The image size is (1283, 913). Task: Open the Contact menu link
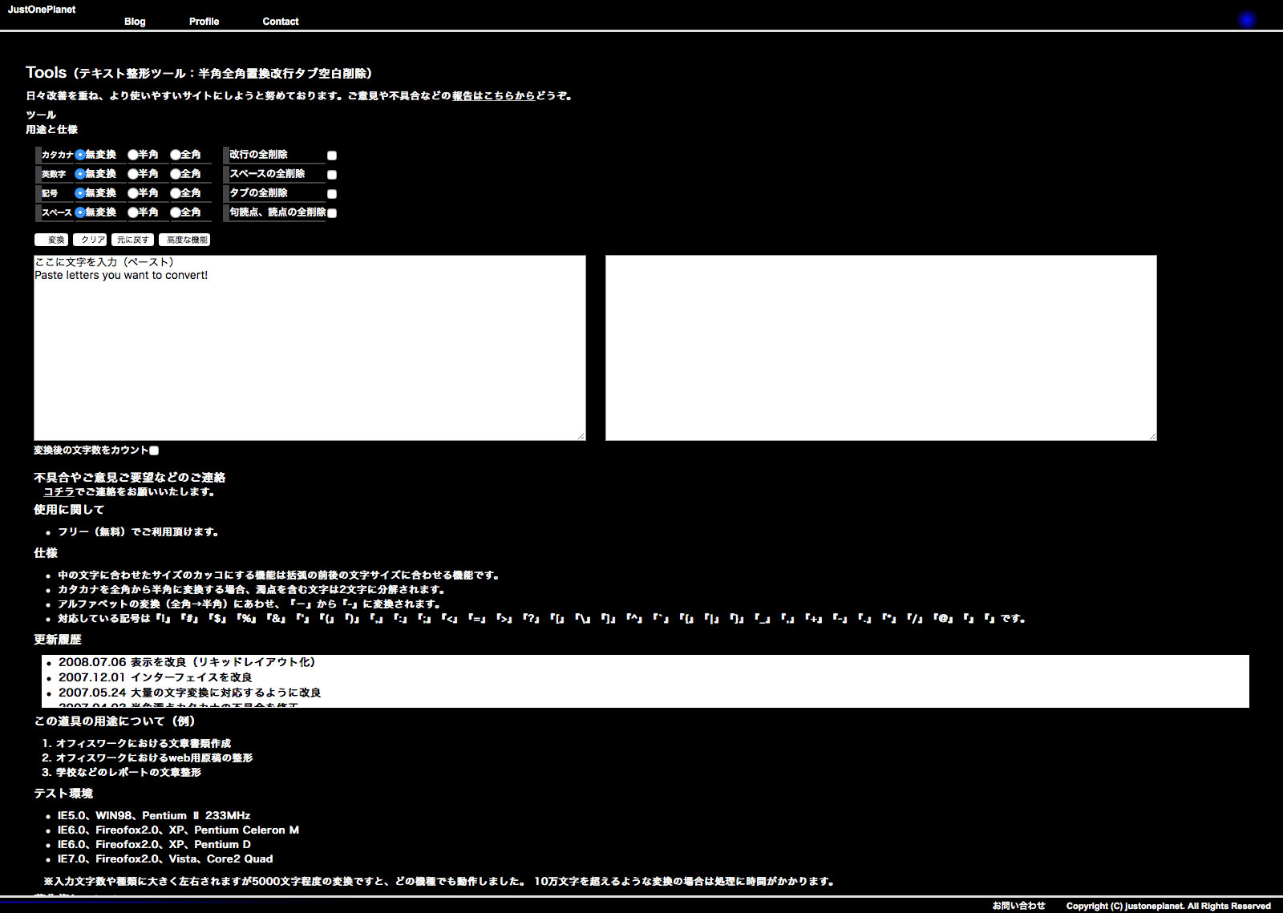(280, 22)
